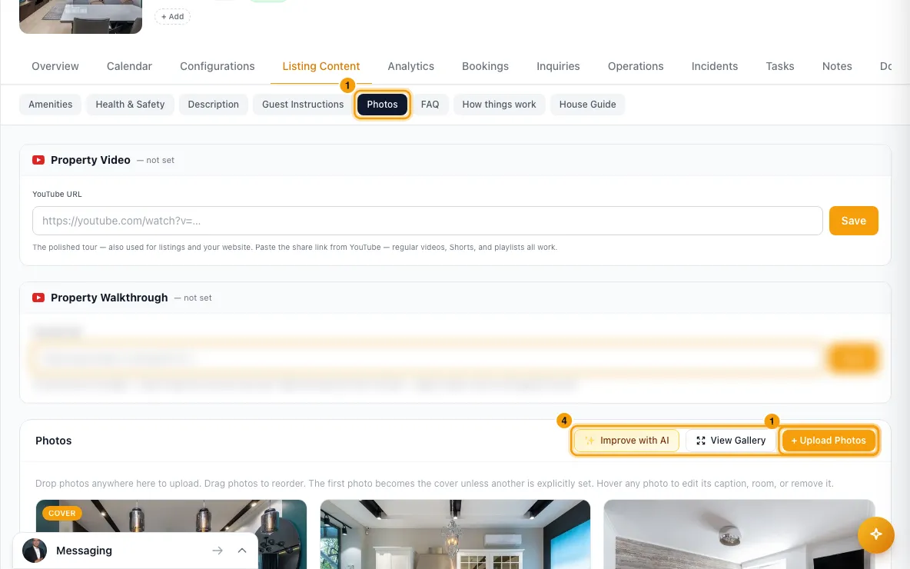The height and width of the screenshot is (569, 910).
Task: Select the Photos sub-tab
Action: pyautogui.click(x=382, y=105)
